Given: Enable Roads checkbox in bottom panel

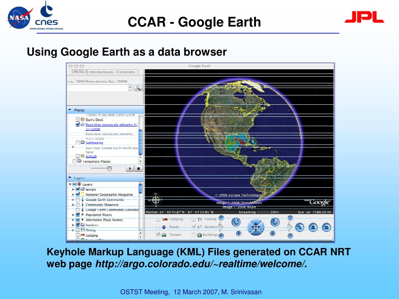Looking at the screenshot, I should click(158, 227).
